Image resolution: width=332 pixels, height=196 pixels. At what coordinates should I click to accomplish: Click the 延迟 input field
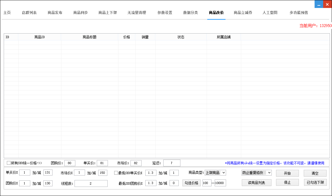point(172,163)
